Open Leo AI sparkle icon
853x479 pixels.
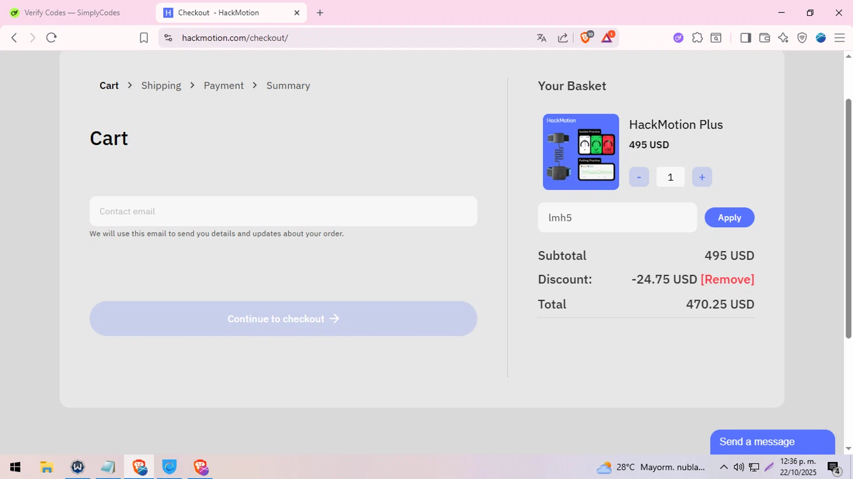[783, 38]
